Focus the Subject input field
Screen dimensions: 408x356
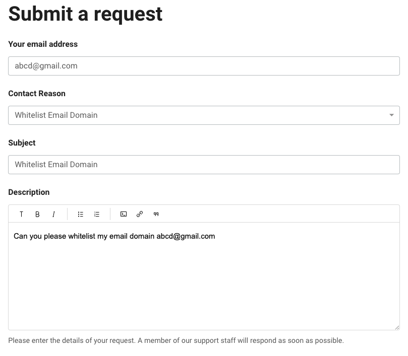(204, 165)
